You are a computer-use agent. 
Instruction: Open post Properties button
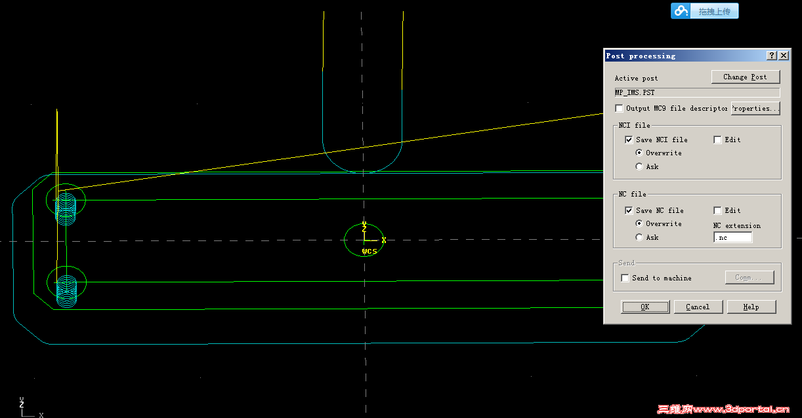tap(755, 108)
